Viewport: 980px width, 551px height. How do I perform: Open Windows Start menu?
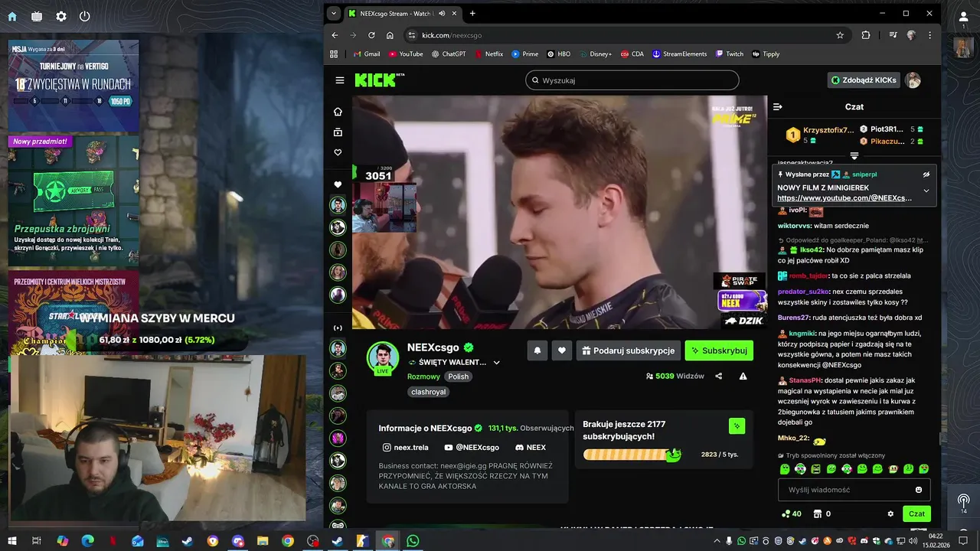point(12,541)
